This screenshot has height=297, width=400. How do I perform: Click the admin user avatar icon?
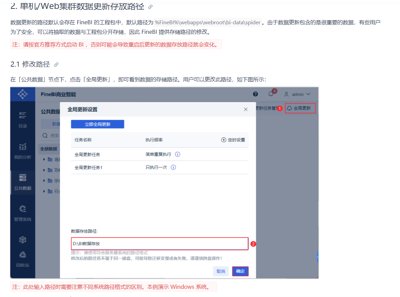[286, 94]
